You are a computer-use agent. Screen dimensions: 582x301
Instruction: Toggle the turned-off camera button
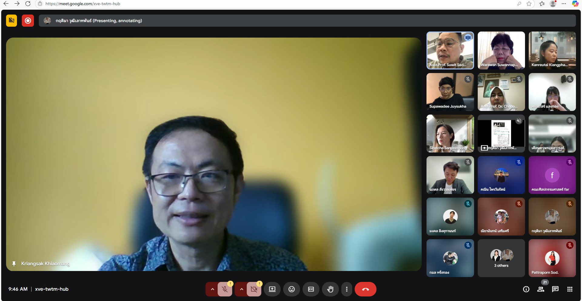254,289
